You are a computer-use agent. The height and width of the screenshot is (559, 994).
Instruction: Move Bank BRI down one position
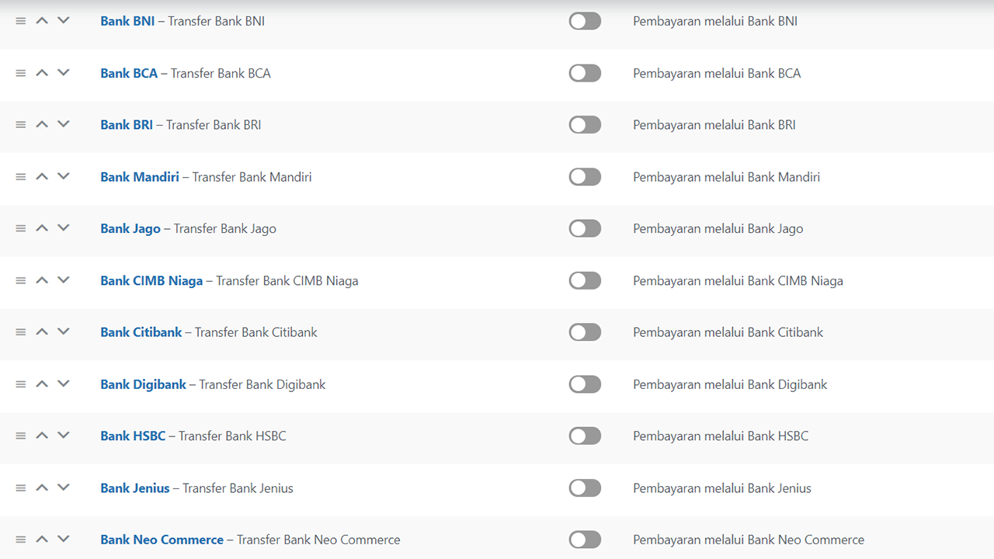[x=64, y=124]
